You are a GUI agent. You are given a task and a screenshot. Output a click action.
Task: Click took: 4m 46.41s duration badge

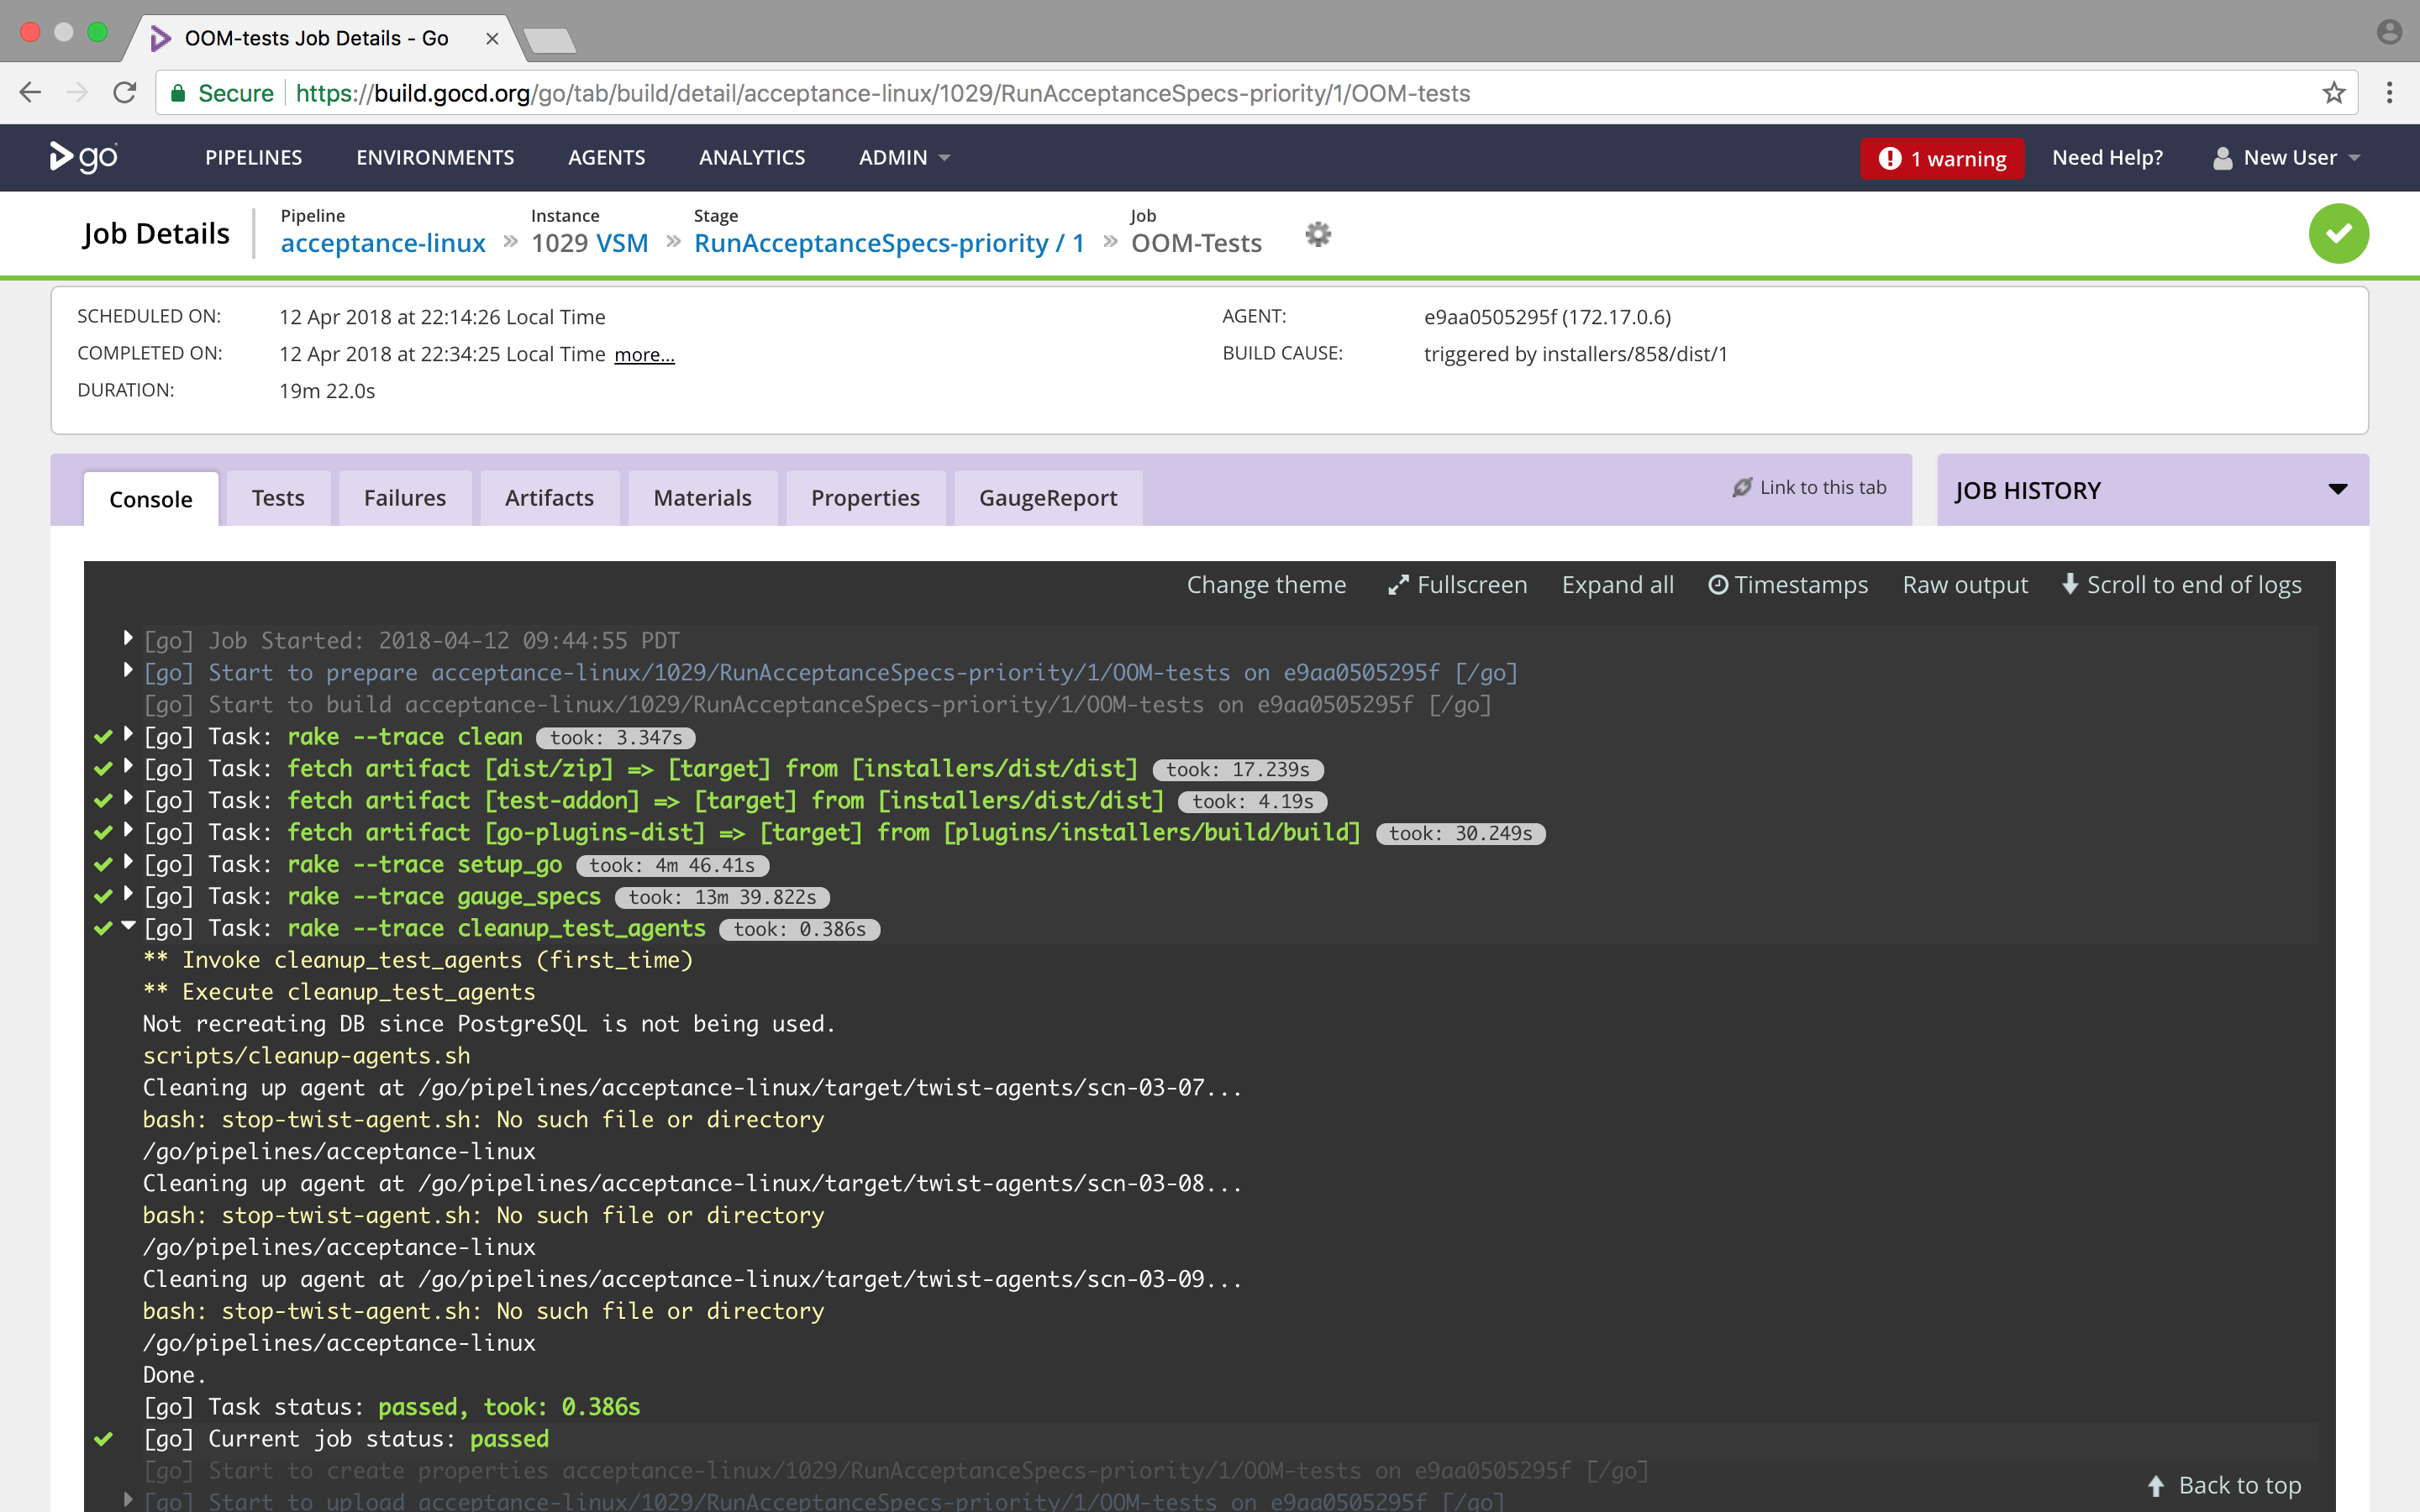[672, 866]
